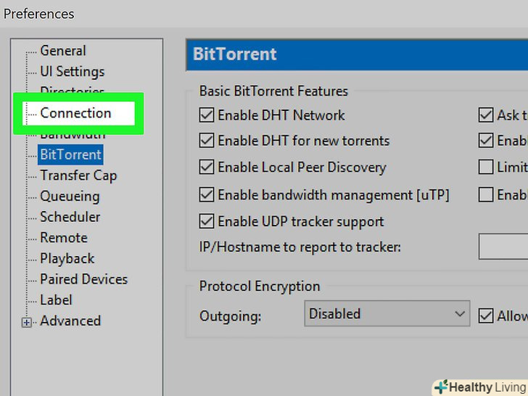528x396 pixels.
Task: Uncheck Enable DHT for new torrents
Action: pyautogui.click(x=207, y=141)
